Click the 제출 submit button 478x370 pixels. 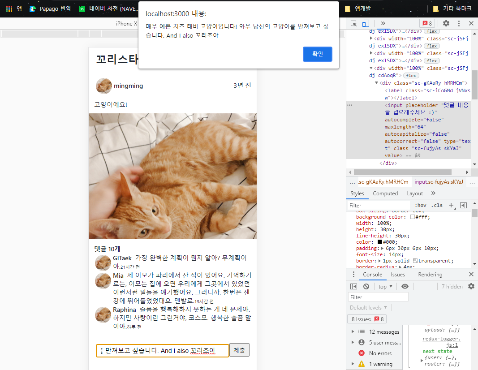pos(239,350)
